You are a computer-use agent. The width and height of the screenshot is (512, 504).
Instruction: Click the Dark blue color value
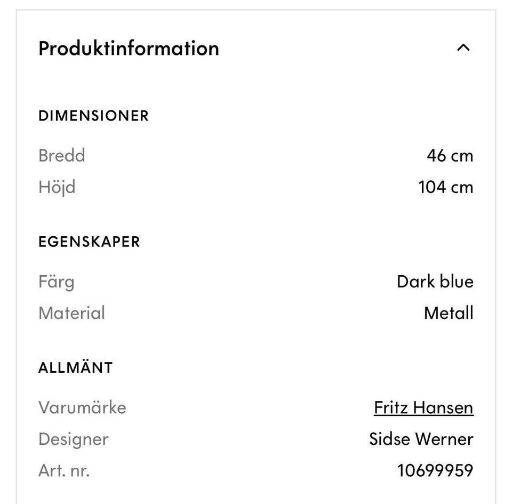[x=435, y=282]
